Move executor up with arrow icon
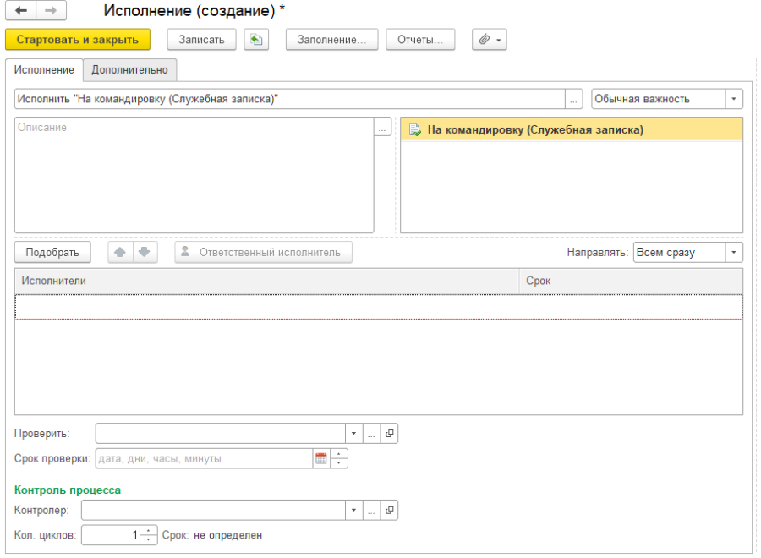Screen dimensions: 761x558 (119, 252)
